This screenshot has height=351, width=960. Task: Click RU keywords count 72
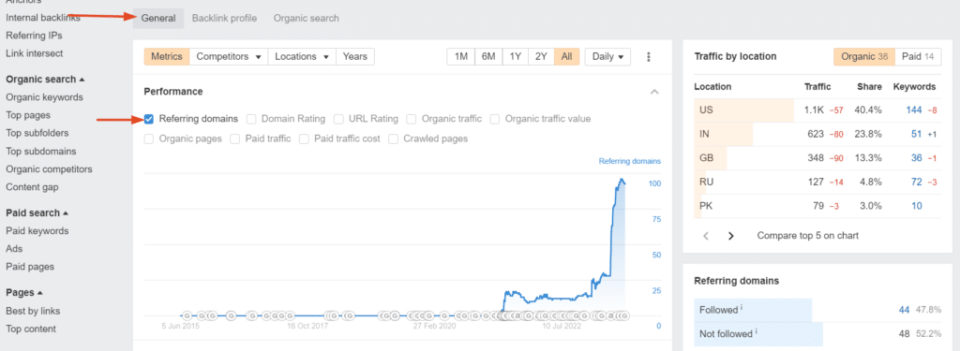[x=917, y=182]
